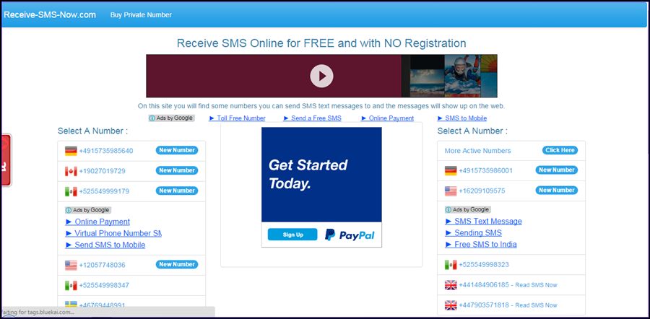Select number +16209109575
The width and height of the screenshot is (650, 319).
pyautogui.click(x=482, y=191)
